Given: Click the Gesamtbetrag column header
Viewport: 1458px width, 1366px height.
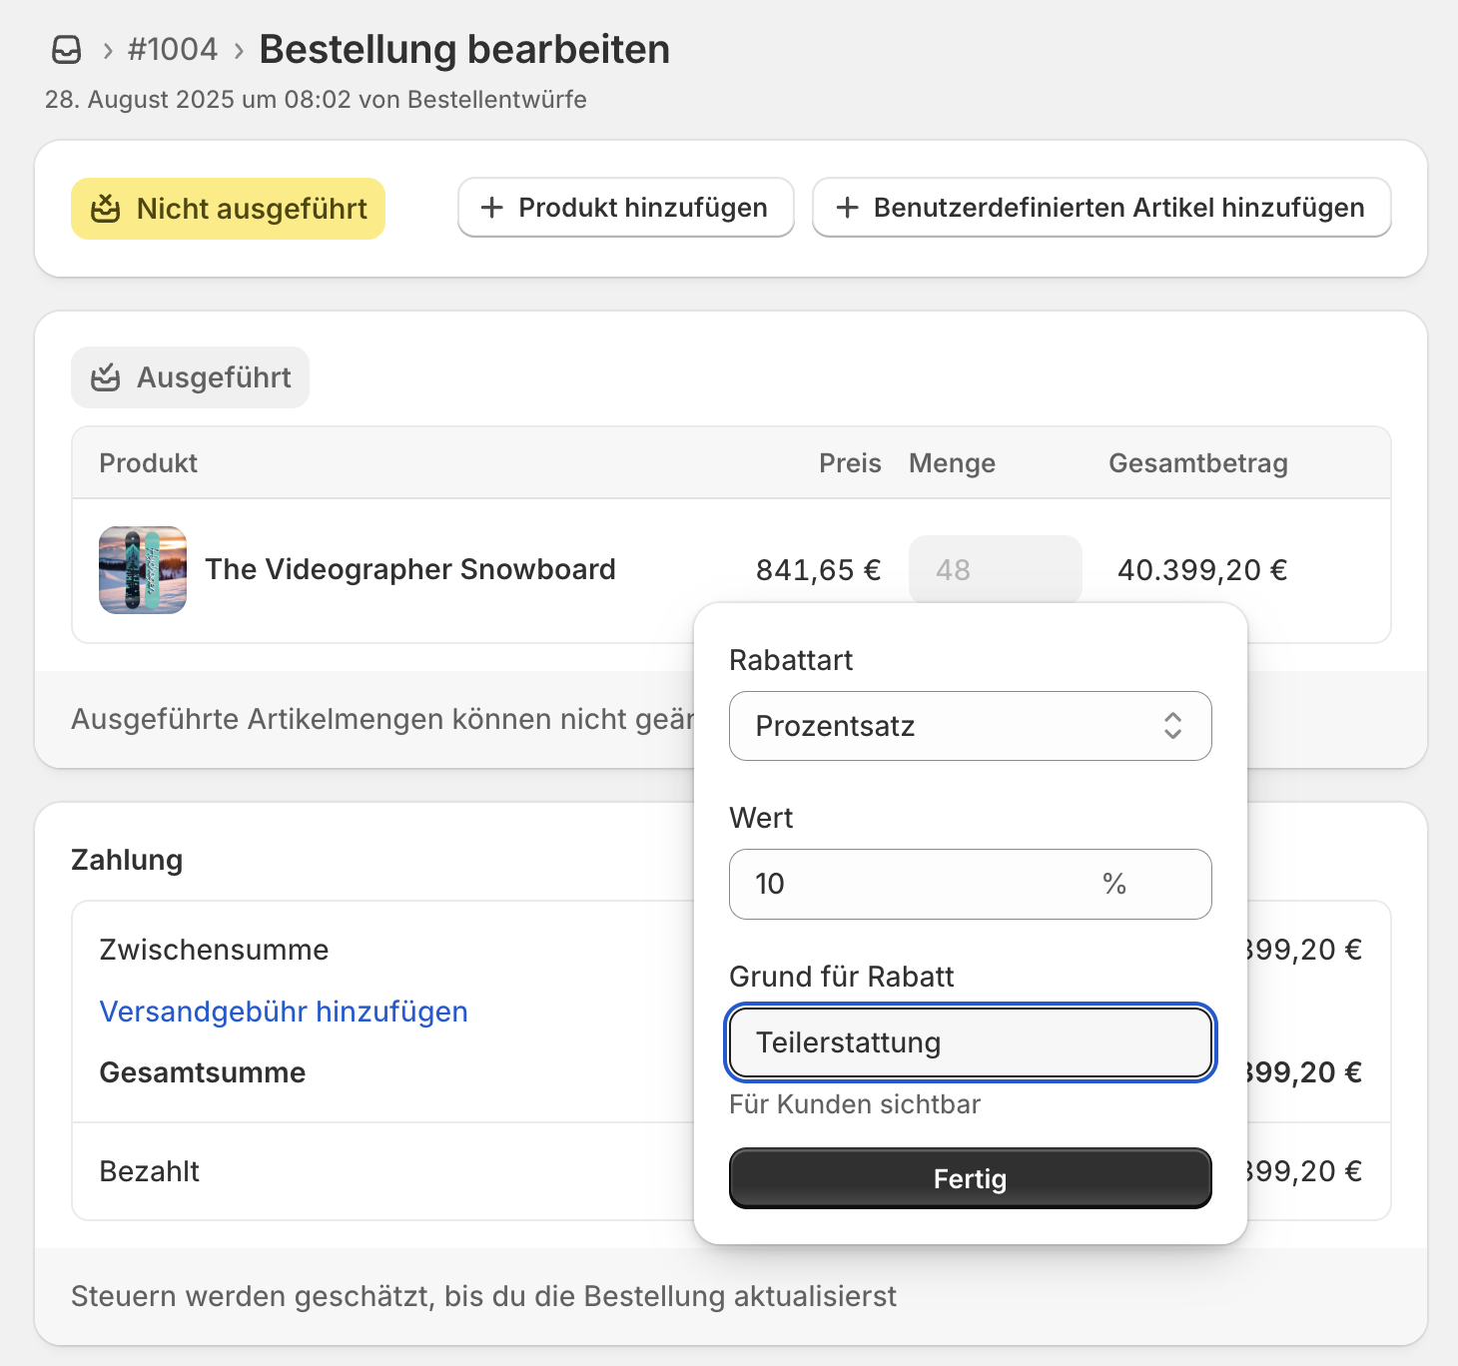Looking at the screenshot, I should point(1197,463).
